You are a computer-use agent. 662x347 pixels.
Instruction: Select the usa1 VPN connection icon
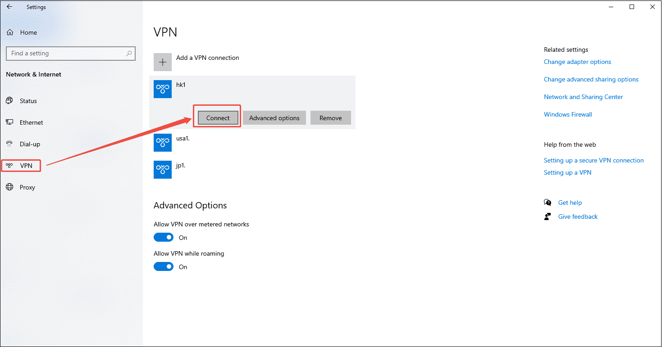coord(162,143)
